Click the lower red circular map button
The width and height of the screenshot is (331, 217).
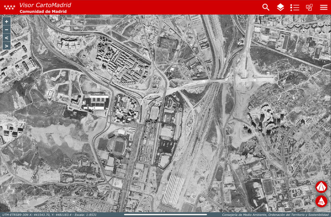321,202
